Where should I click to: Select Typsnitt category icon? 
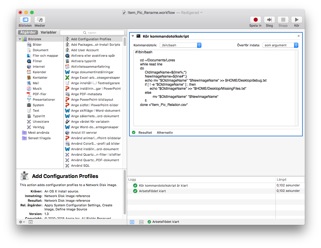coord(29,116)
